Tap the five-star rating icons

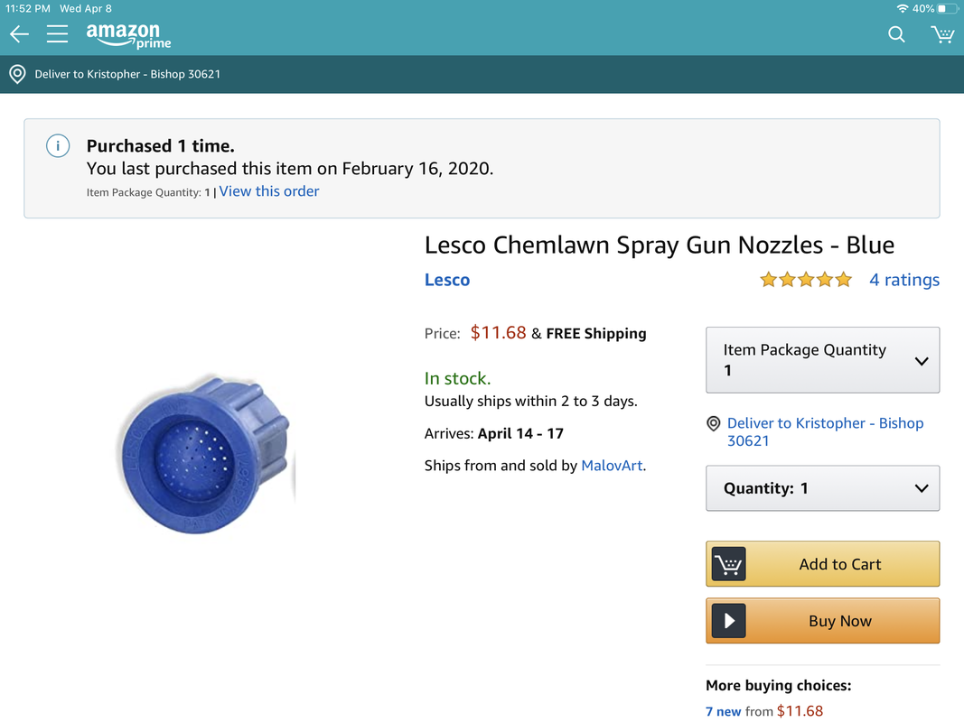pos(806,280)
